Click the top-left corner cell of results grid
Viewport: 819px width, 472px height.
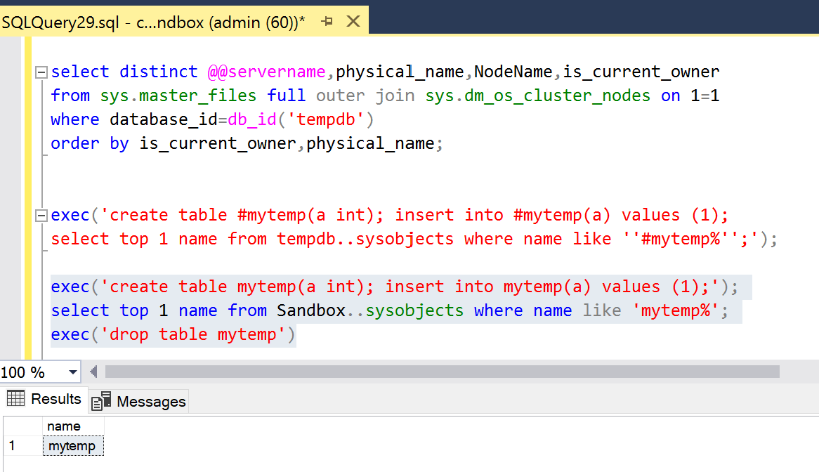pyautogui.click(x=23, y=426)
